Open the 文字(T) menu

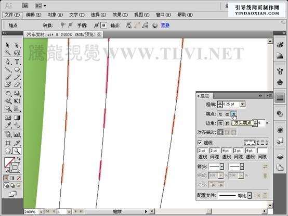(77, 15)
